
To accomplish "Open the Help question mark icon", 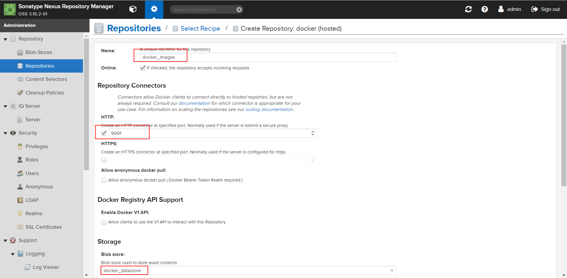I will 485,9.
